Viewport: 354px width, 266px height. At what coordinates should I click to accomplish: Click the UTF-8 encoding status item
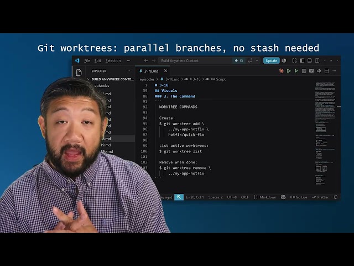232,197
